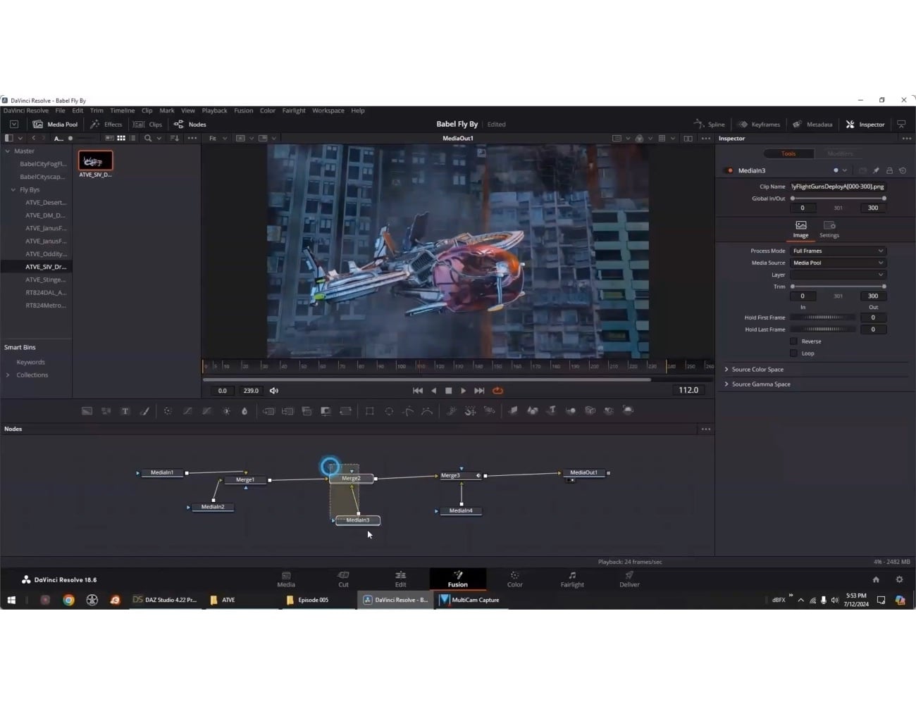
Task: Enable the Reverse checkbox
Action: [x=793, y=341]
